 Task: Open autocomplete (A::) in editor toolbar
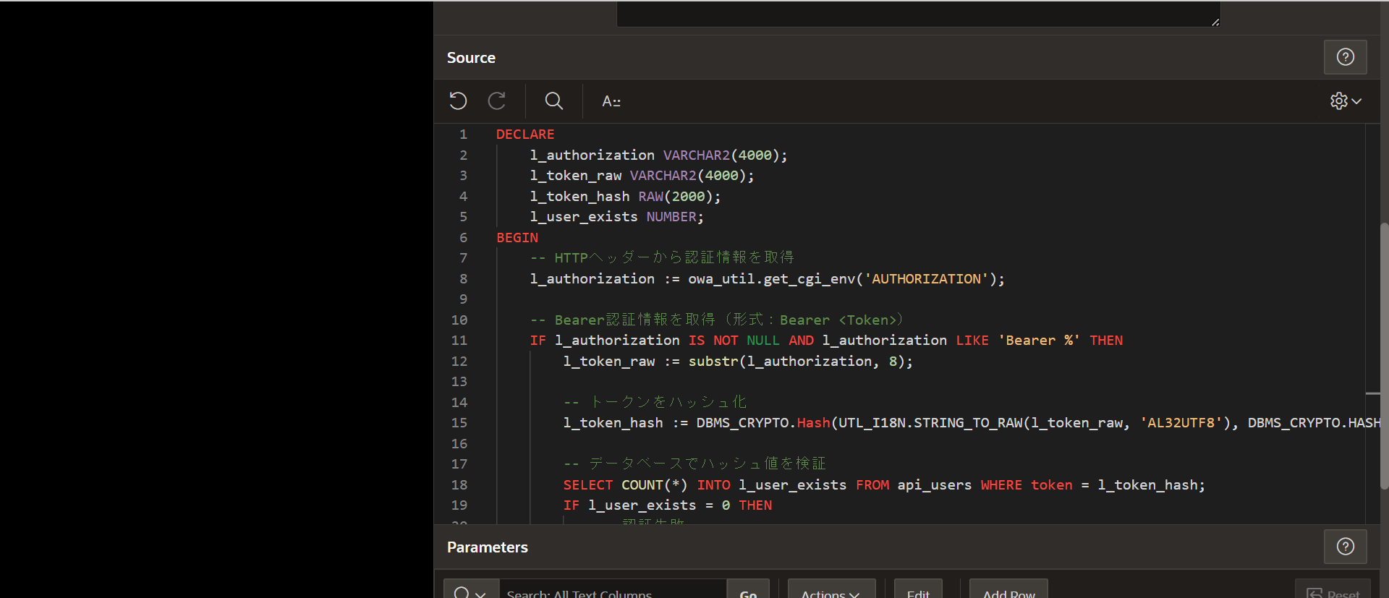611,101
